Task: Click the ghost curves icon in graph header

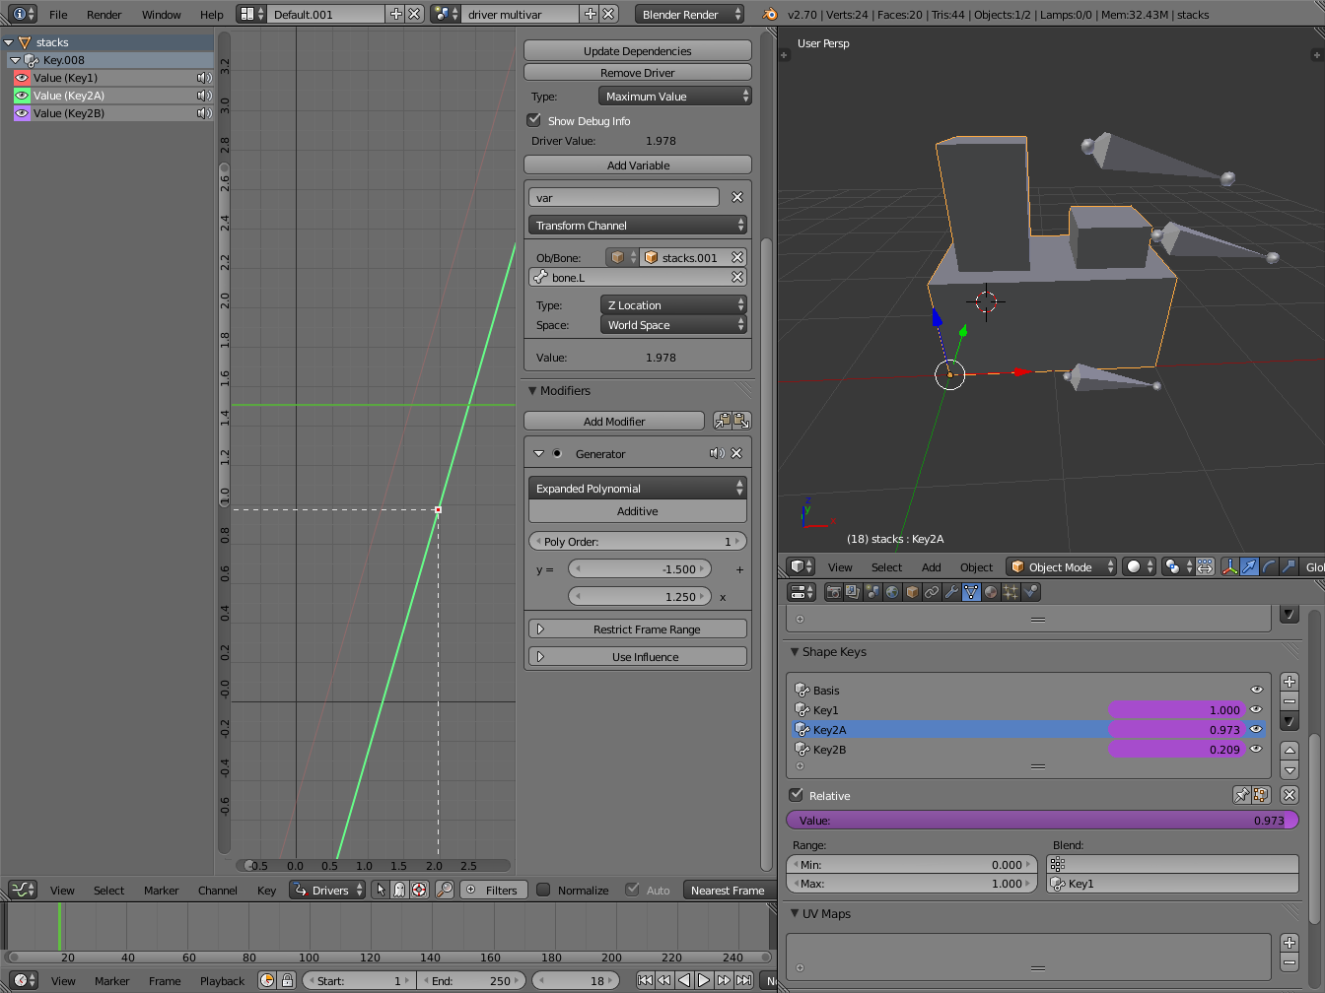Action: (x=399, y=890)
